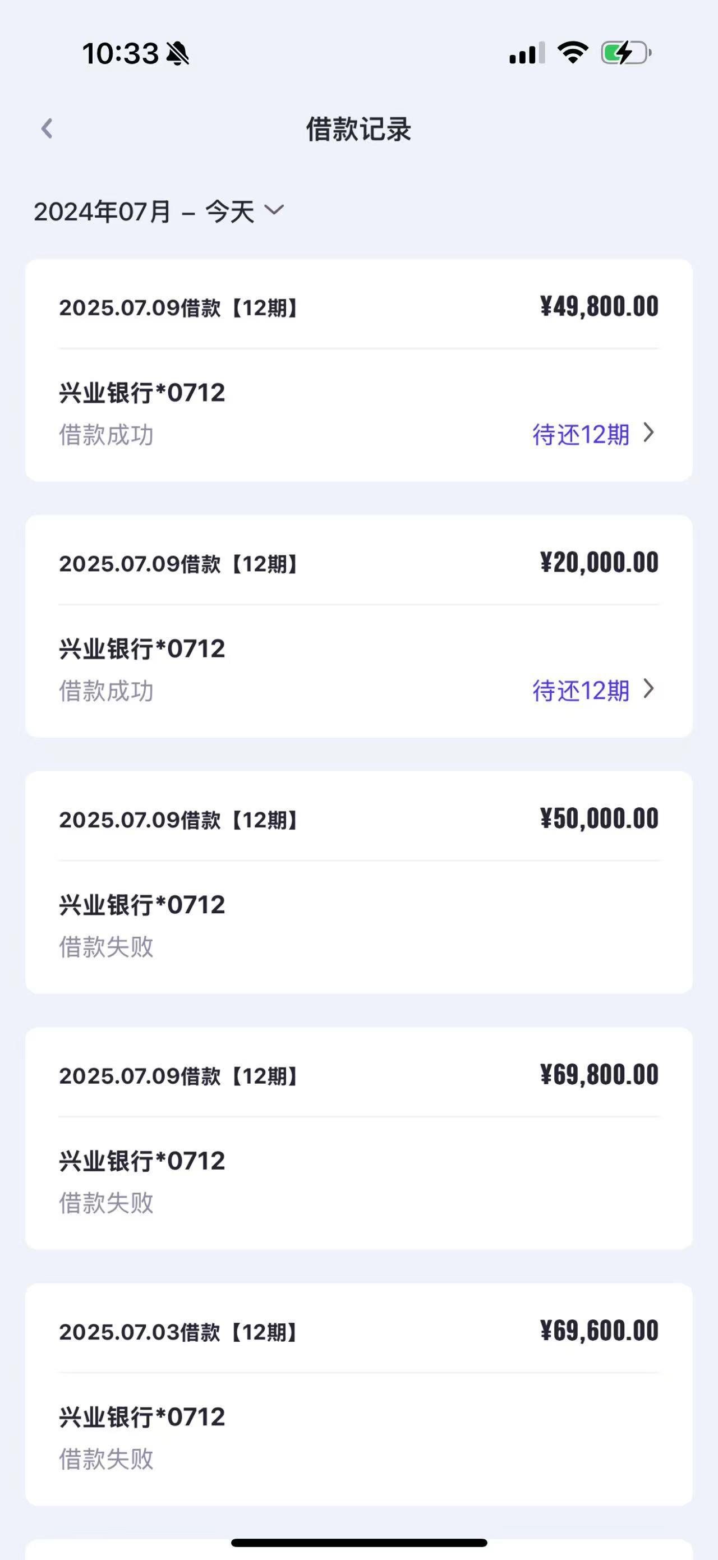Open the ¥69,800.00 failed loan record
Viewport: 718px width, 1560px height.
pyautogui.click(x=359, y=1139)
